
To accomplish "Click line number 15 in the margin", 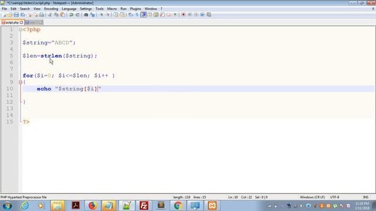I will [9, 122].
